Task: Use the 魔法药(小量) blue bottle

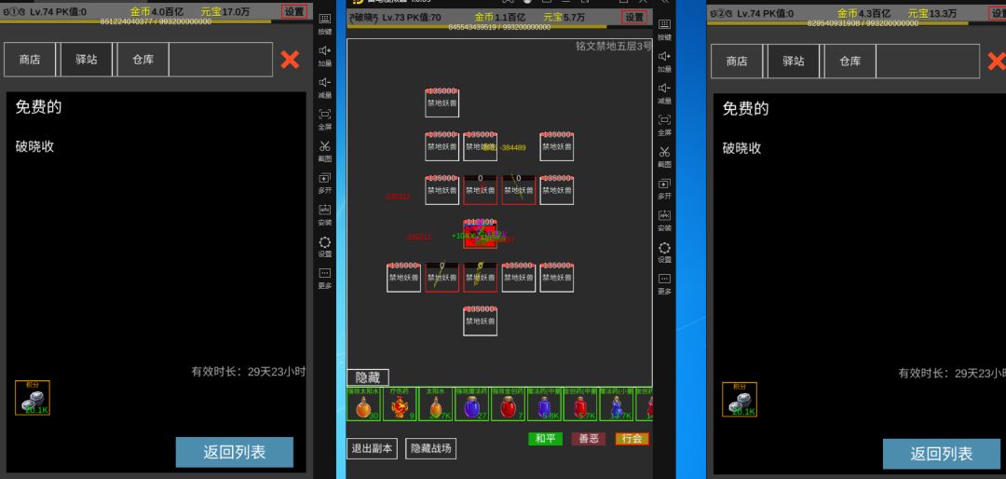Action: click(x=617, y=404)
